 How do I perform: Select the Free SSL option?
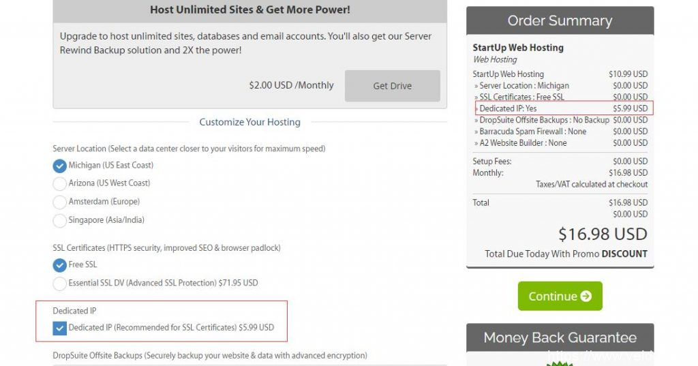(60, 265)
